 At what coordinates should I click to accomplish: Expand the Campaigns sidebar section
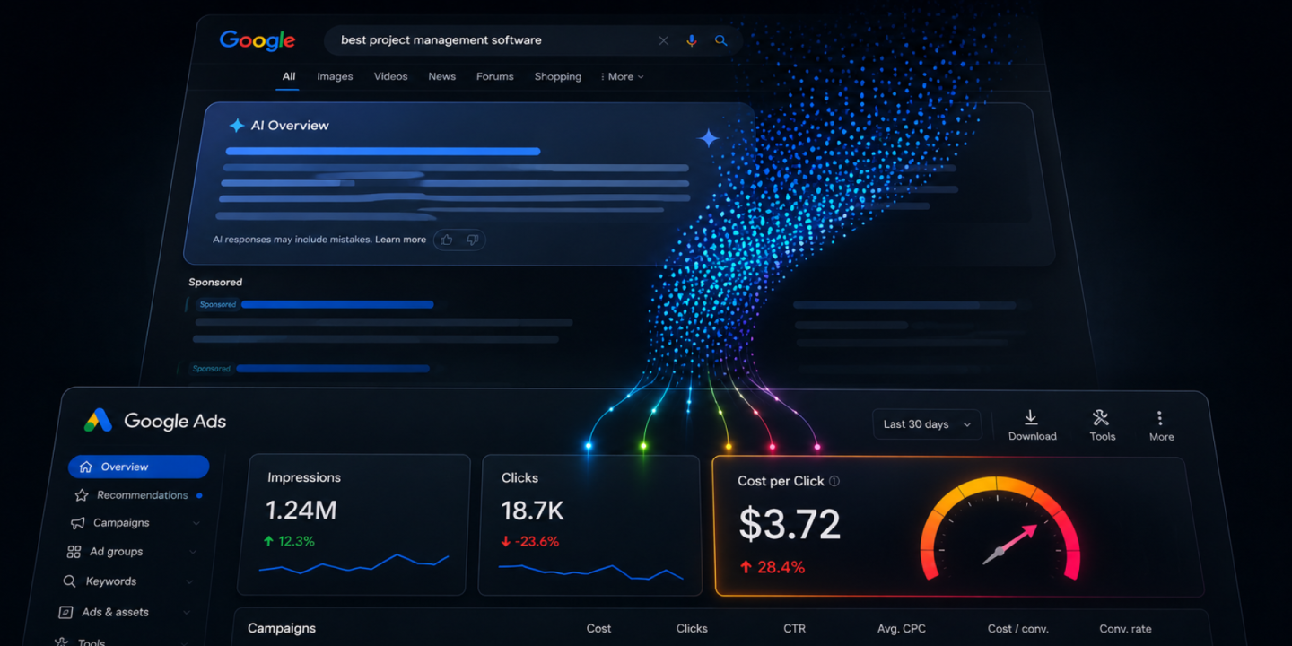click(196, 523)
